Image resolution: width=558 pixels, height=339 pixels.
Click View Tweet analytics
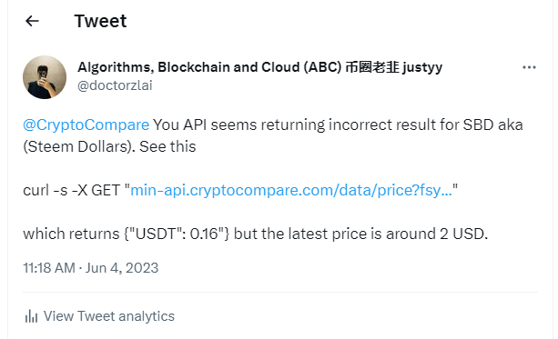coord(109,316)
